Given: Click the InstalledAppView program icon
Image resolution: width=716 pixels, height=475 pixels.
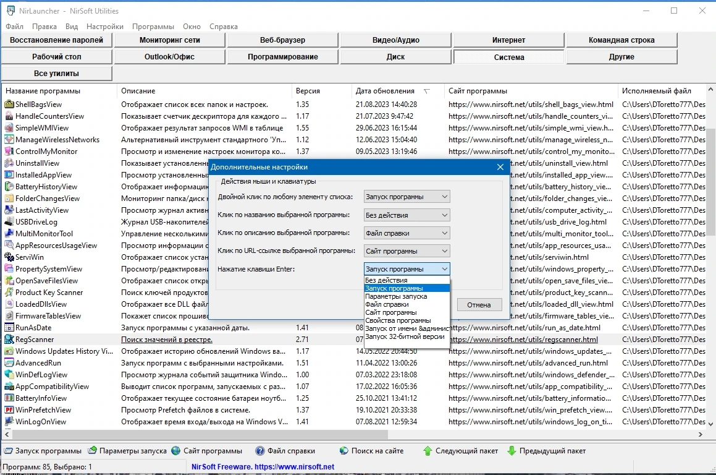Looking at the screenshot, I should 9,174.
